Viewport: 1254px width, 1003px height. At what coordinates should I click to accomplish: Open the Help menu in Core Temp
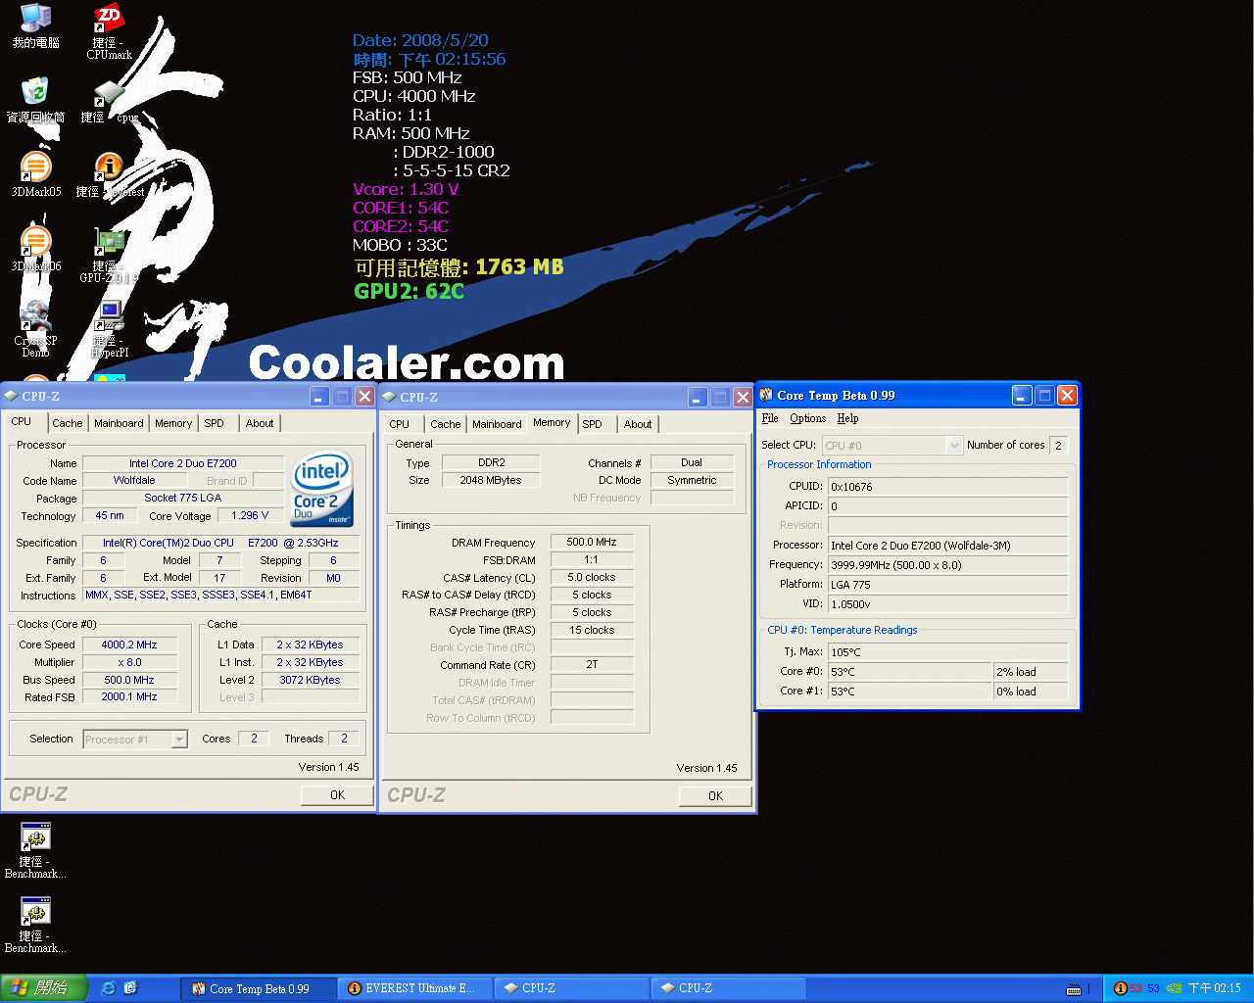847,418
